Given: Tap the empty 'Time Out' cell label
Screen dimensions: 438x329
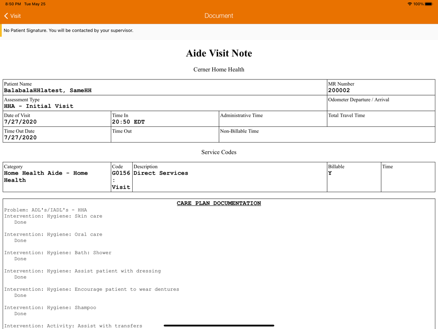Looking at the screenshot, I should [122, 131].
